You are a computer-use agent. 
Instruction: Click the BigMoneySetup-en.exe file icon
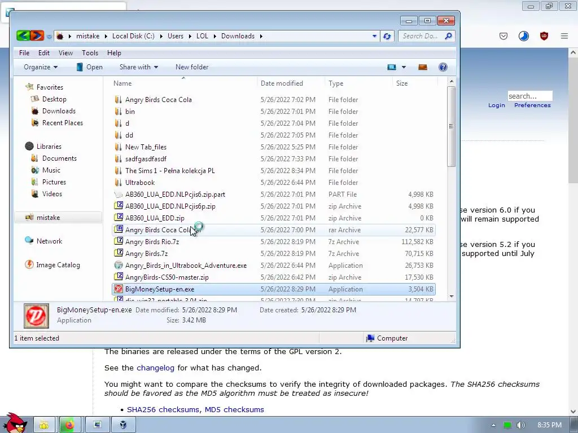tap(119, 289)
